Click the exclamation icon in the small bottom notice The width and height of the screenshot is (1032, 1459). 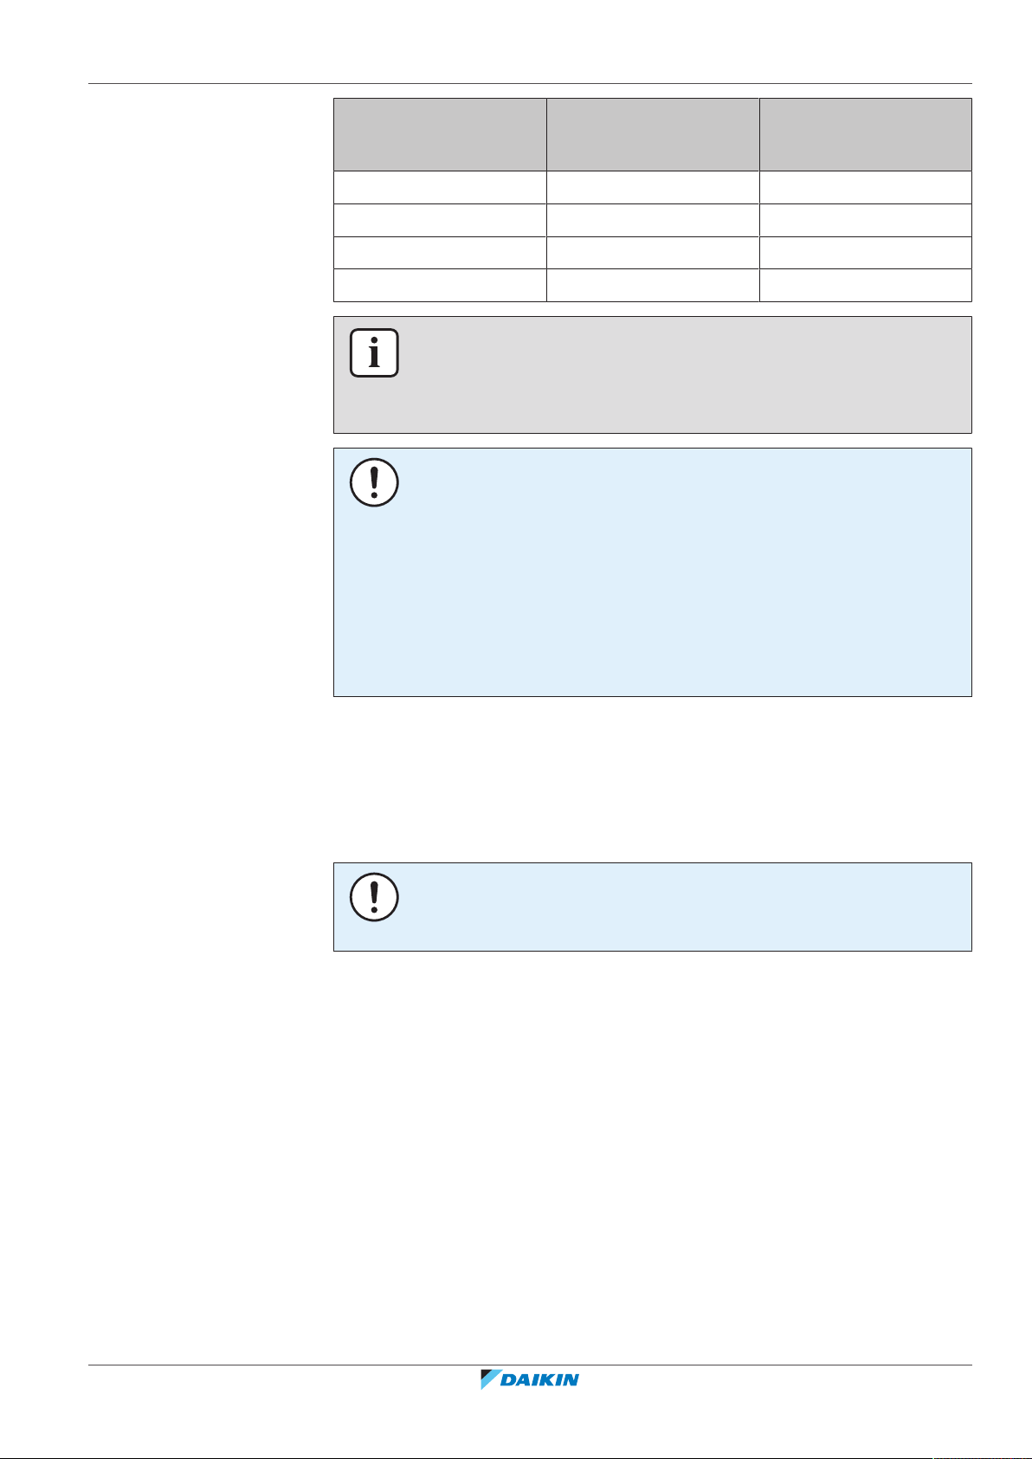pos(374,896)
